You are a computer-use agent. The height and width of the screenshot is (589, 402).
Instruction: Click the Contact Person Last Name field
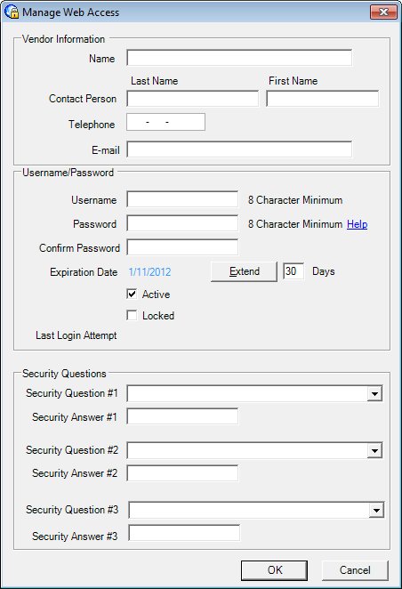click(193, 99)
